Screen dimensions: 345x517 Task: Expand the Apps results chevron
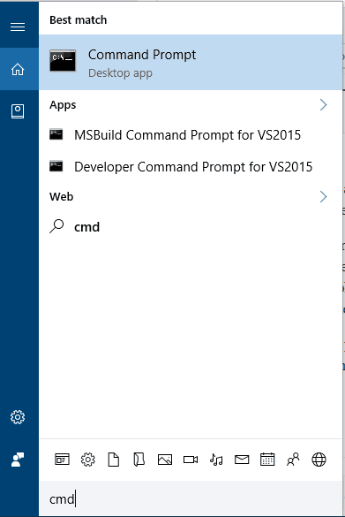[x=324, y=105]
